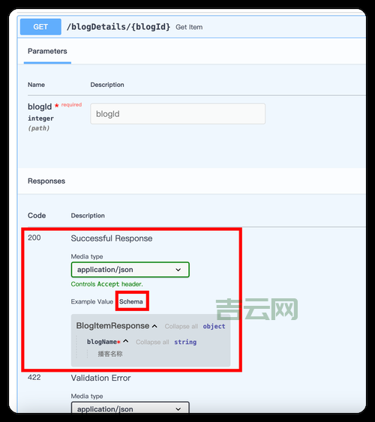Click the 422 response code
The width and height of the screenshot is (375, 422).
tap(34, 377)
